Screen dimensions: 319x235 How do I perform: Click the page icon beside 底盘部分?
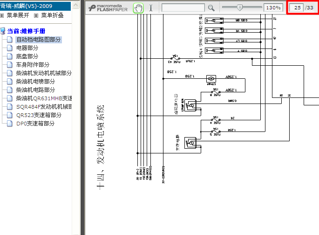point(10,56)
